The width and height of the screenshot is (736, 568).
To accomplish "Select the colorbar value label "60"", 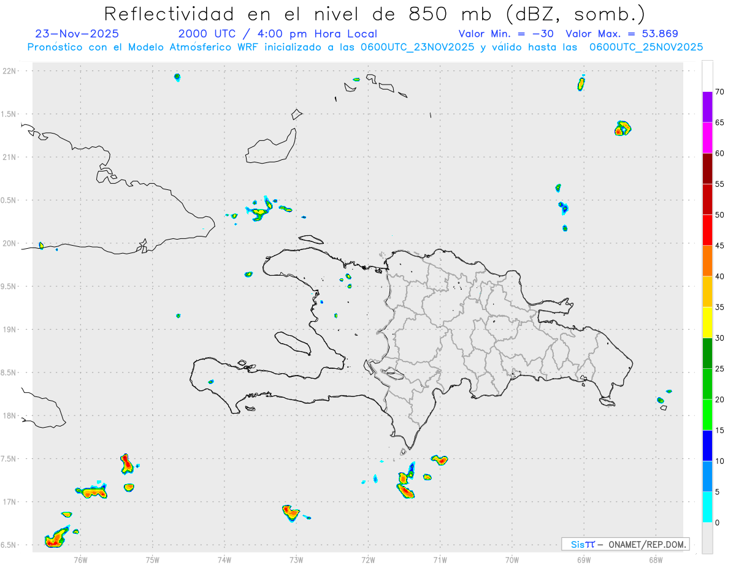I will (x=720, y=153).
